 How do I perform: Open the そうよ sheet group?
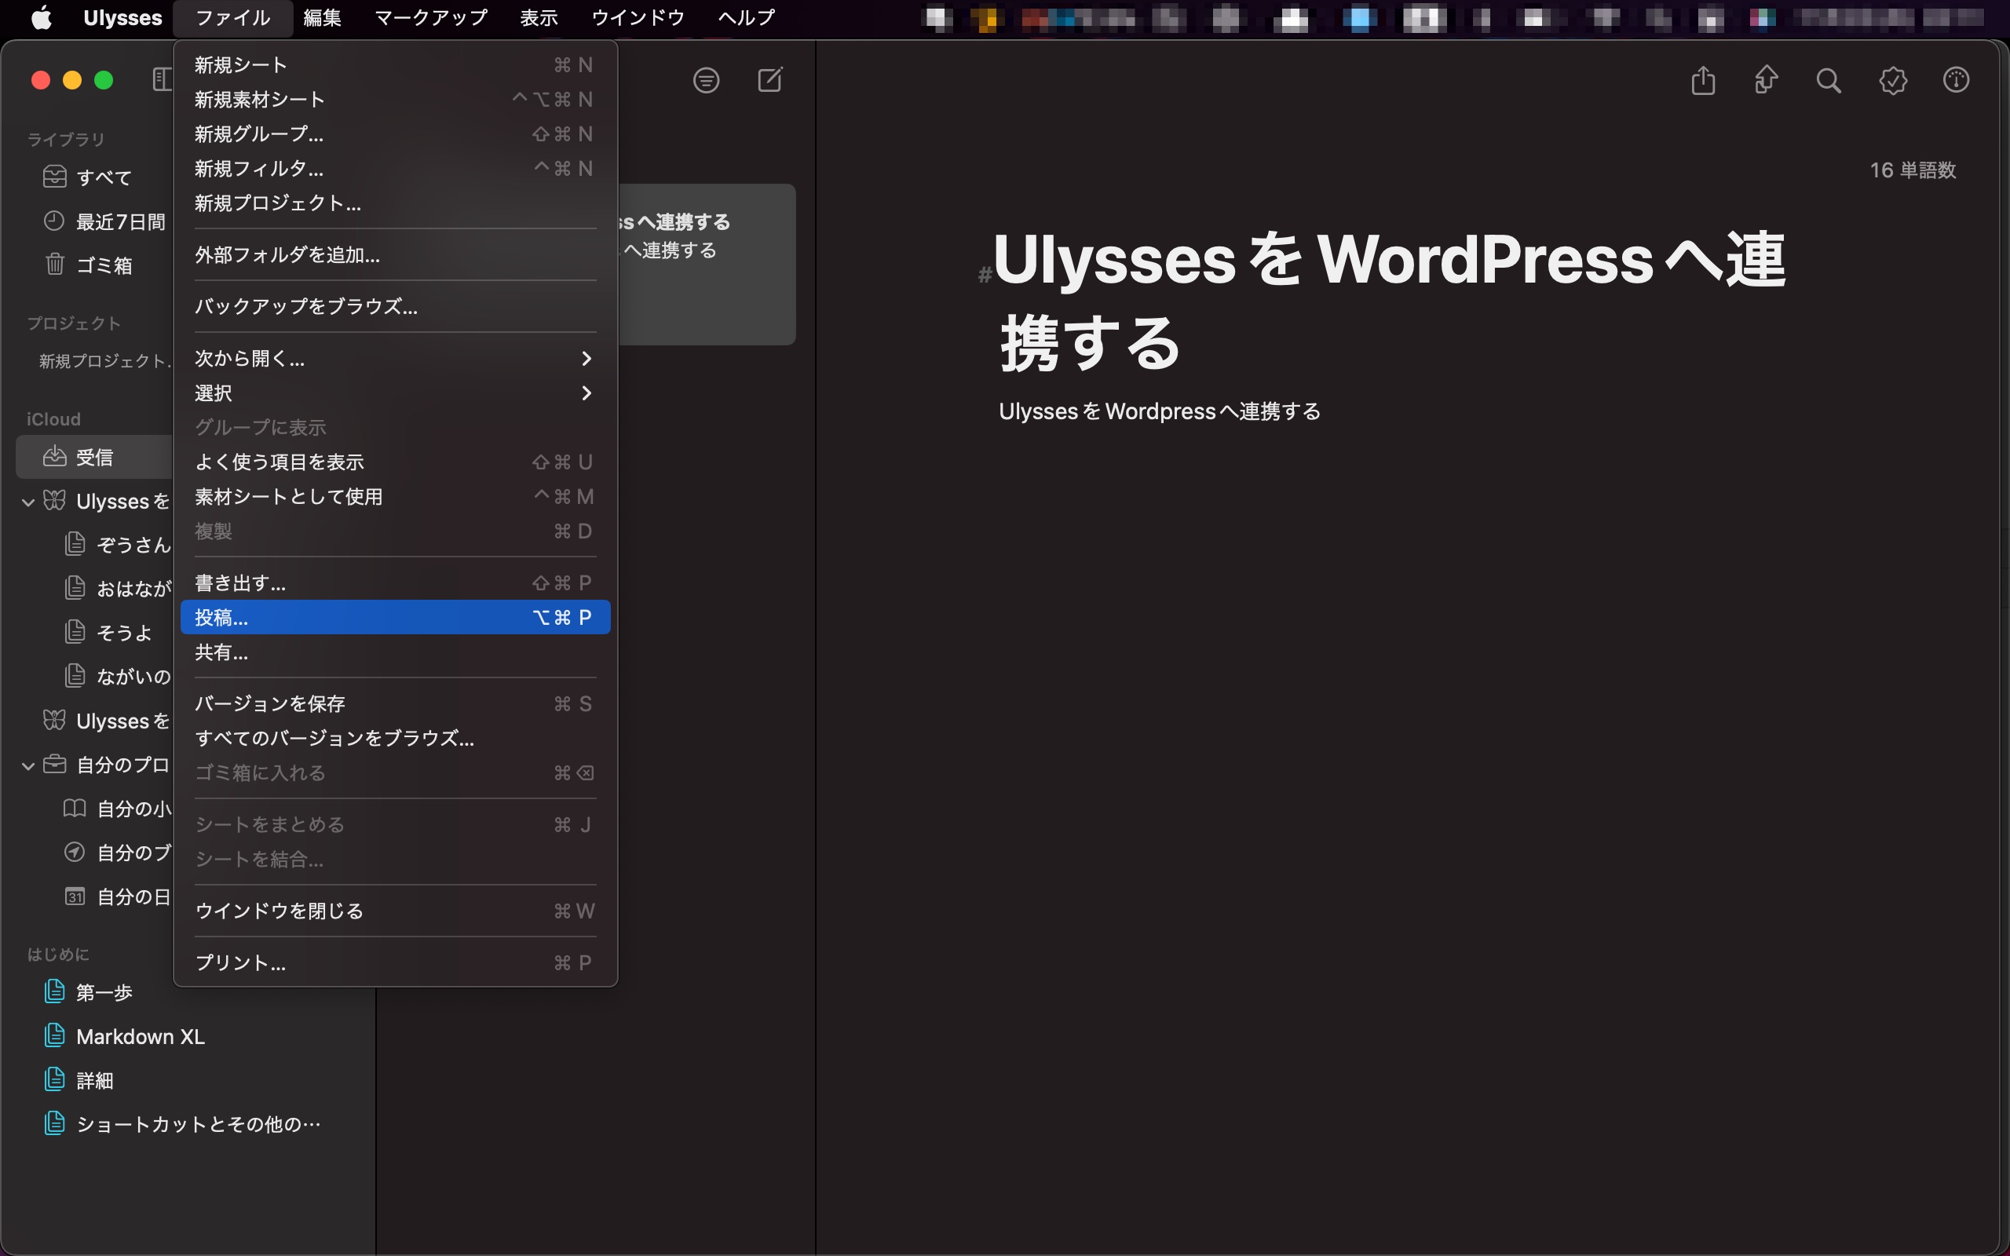pyautogui.click(x=108, y=633)
